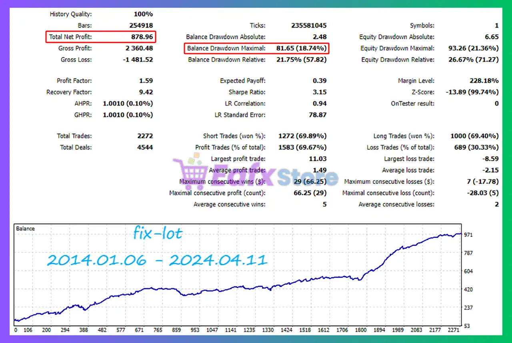
Task: Click the History Quality 100% value
Action: (x=143, y=14)
